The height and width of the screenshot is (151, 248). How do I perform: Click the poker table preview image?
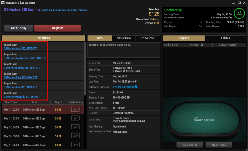pyautogui.click(x=204, y=120)
